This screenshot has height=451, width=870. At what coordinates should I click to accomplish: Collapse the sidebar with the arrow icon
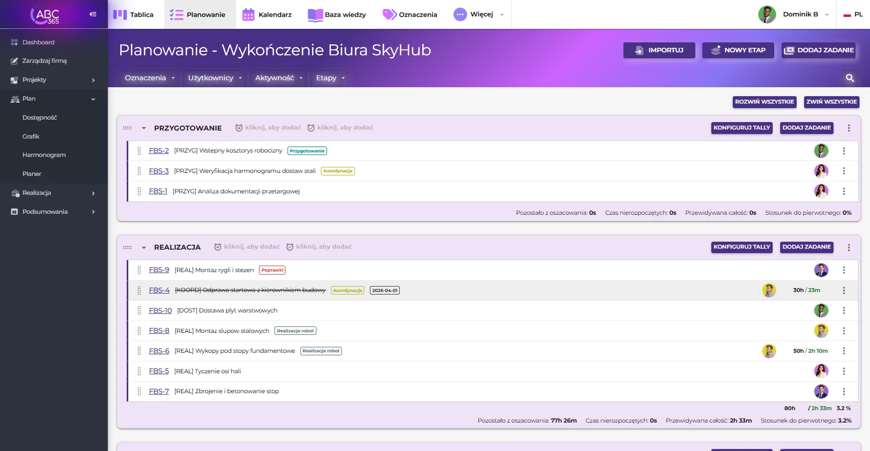point(93,14)
